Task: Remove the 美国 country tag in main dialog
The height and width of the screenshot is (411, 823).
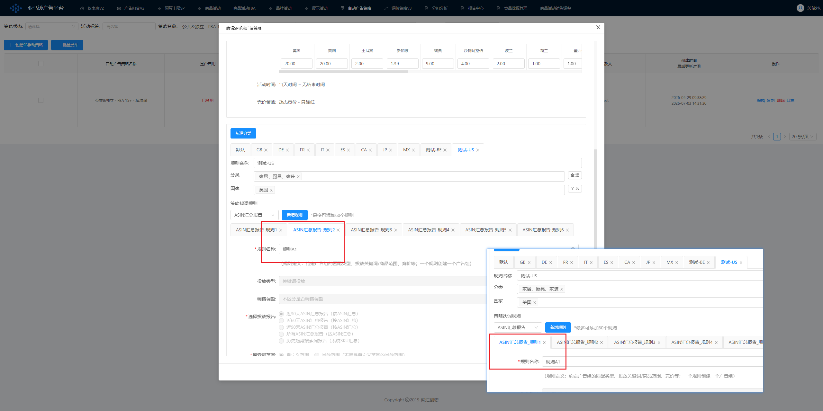Action: click(x=271, y=190)
